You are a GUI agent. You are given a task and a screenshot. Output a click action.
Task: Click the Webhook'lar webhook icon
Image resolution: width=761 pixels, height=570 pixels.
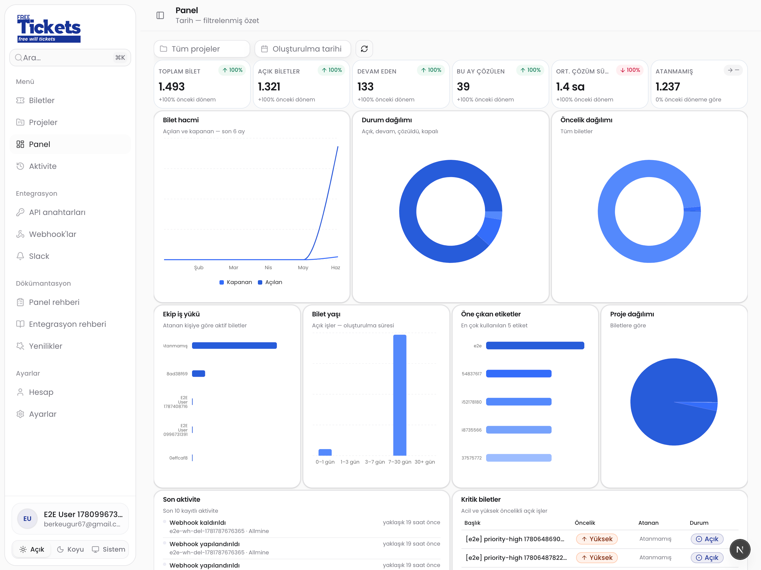pyautogui.click(x=20, y=234)
